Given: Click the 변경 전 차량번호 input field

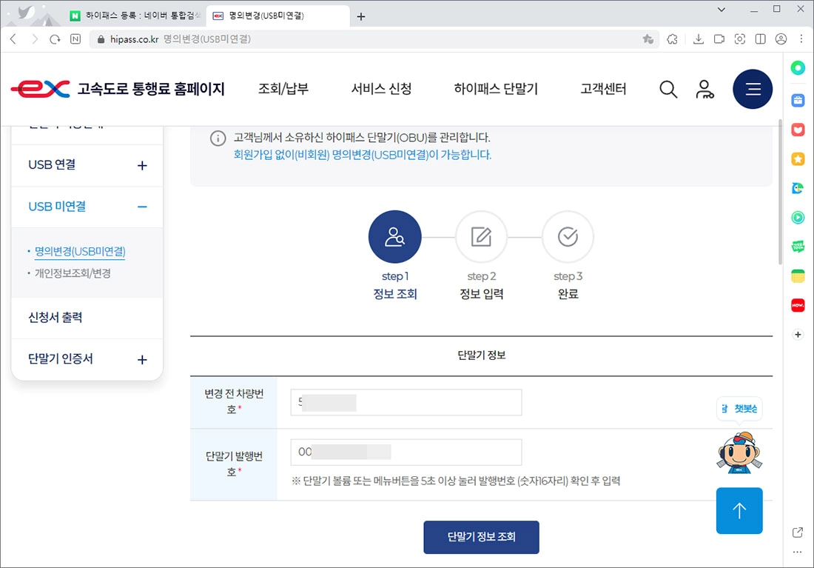Looking at the screenshot, I should point(406,402).
